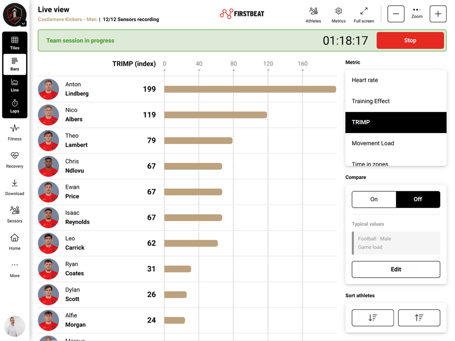The width and height of the screenshot is (455, 341).
Task: Click the name Dylan Scott
Action: tap(72, 294)
